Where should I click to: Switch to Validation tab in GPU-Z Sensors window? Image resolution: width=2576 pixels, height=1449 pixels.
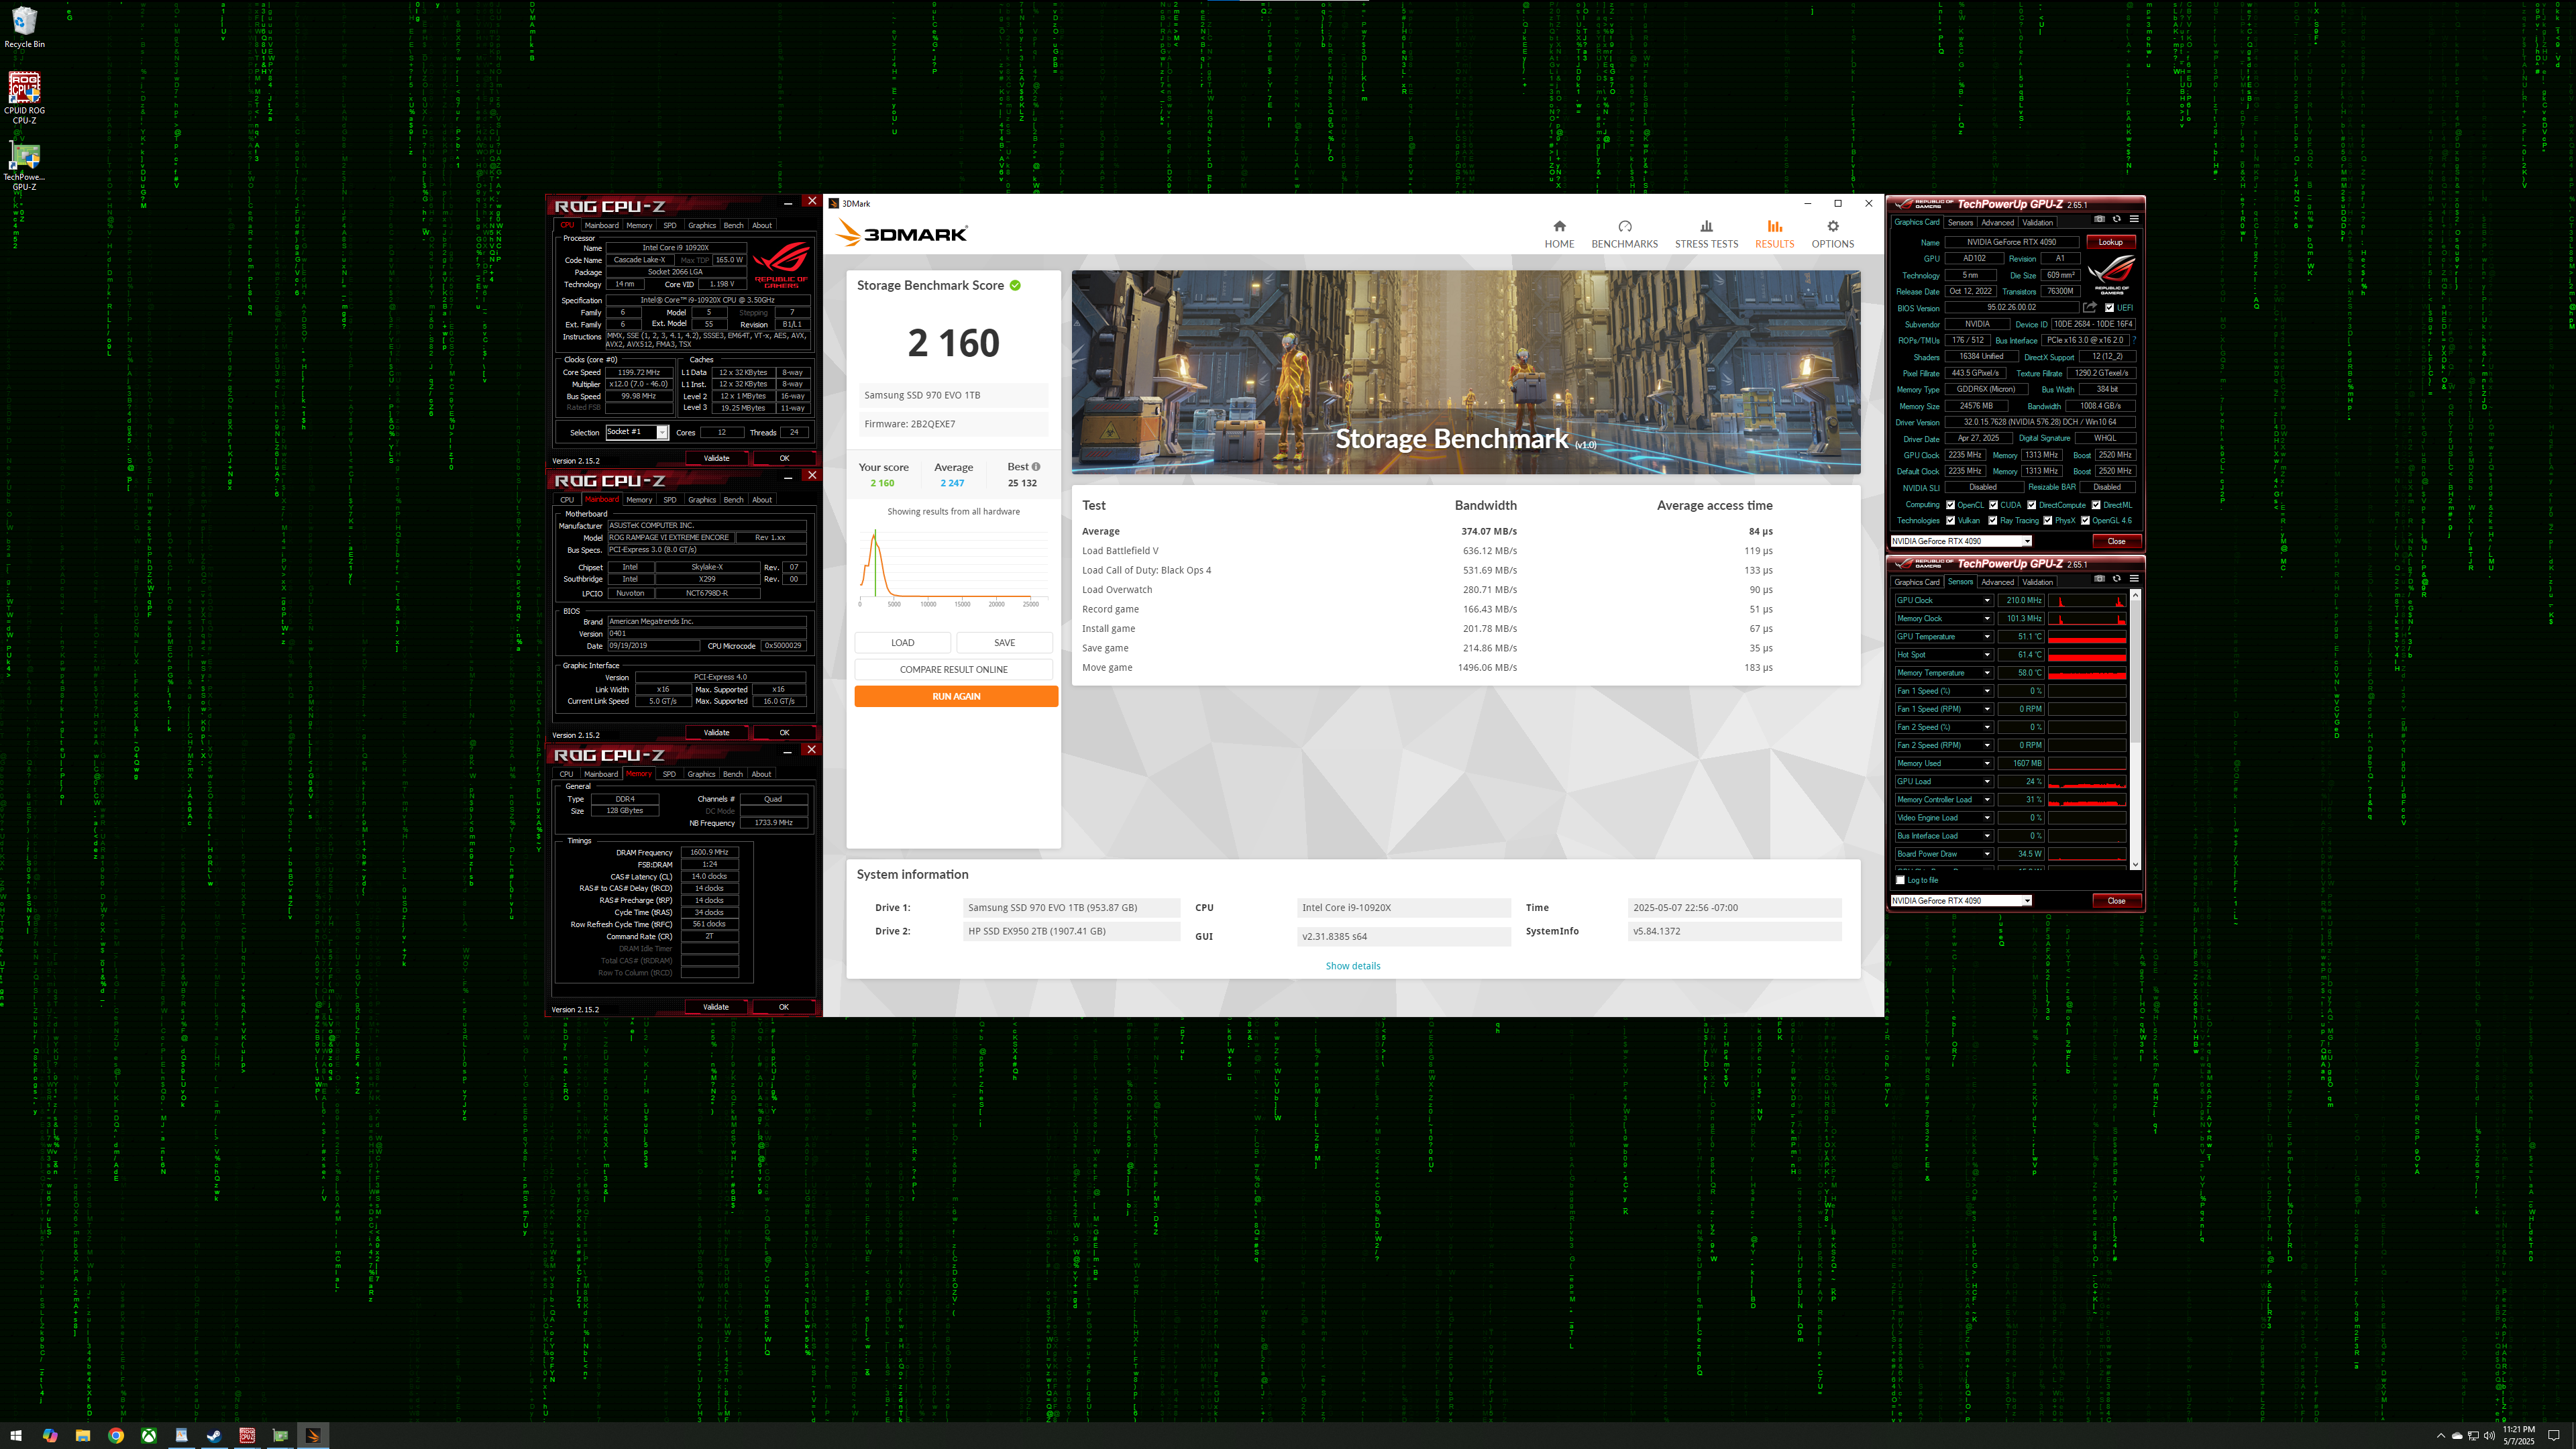pos(2037,582)
